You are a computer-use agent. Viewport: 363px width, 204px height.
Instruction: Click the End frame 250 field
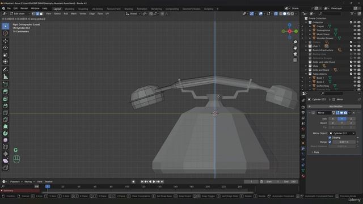point(290,181)
